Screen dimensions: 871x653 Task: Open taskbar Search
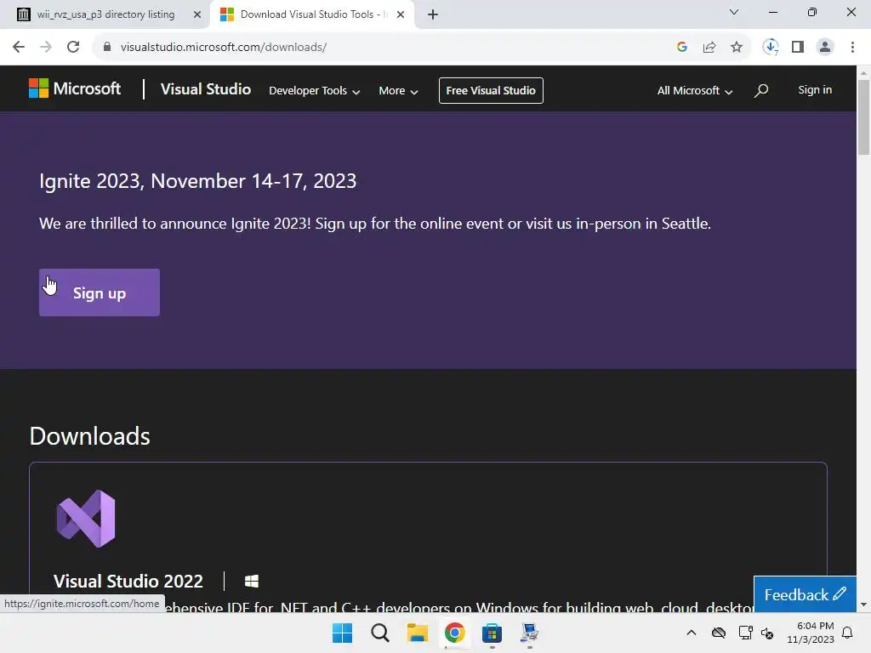[x=380, y=633]
